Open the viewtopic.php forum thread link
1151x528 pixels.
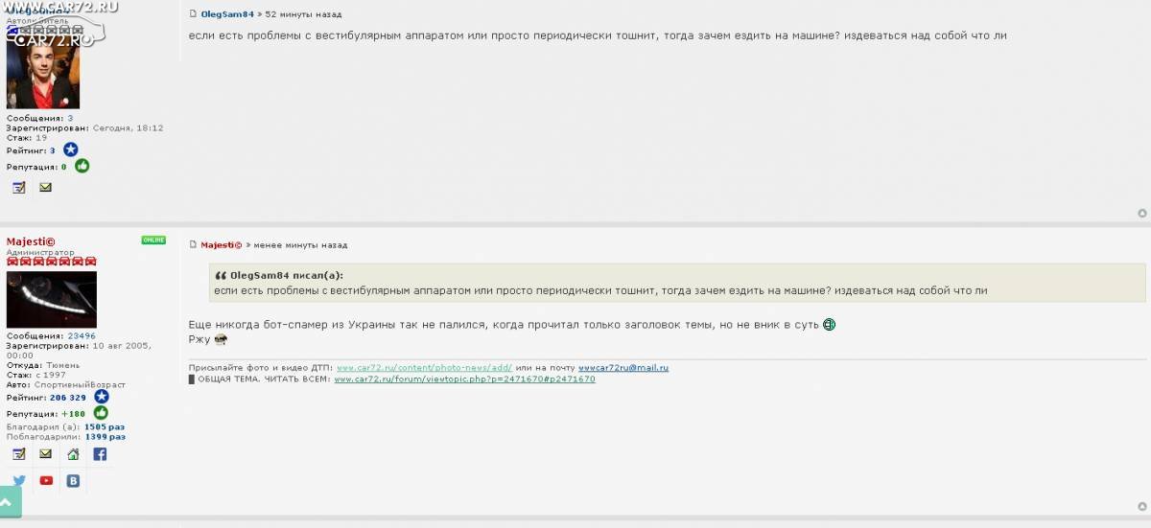coord(464,379)
